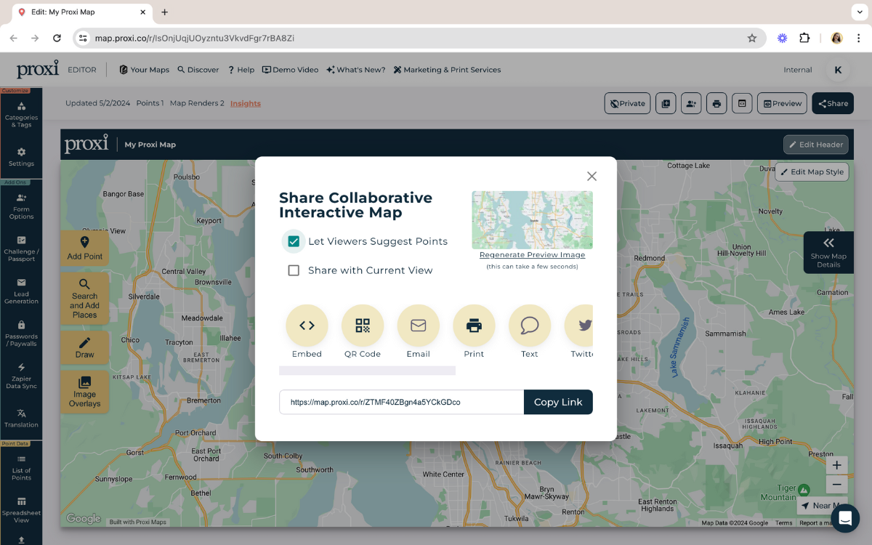Click the share link URL field

(401, 402)
